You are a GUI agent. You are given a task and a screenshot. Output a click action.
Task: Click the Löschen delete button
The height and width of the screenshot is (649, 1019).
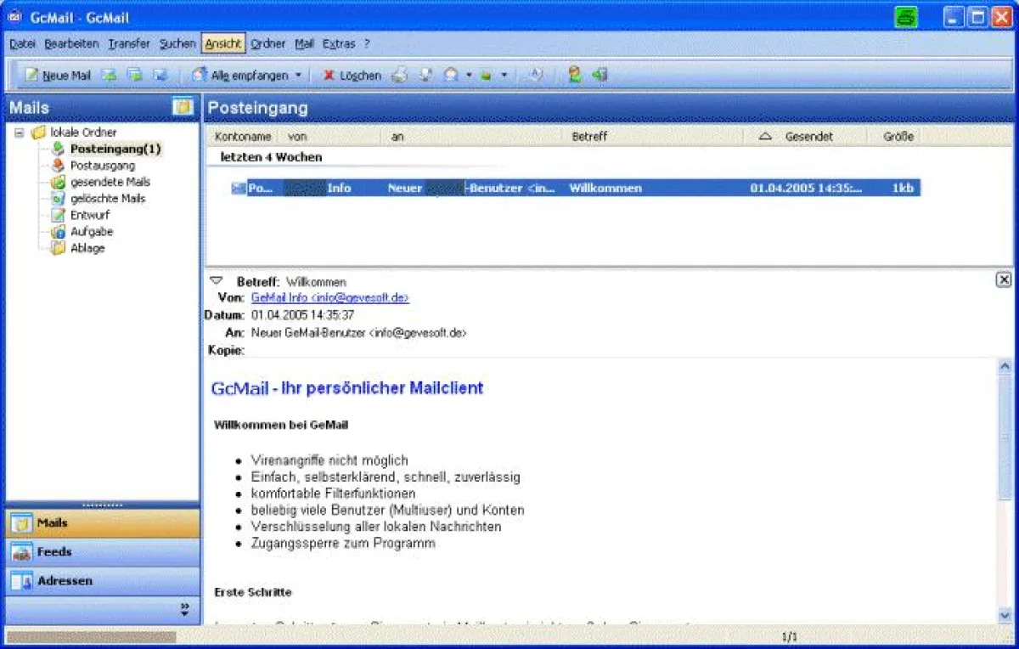[352, 76]
